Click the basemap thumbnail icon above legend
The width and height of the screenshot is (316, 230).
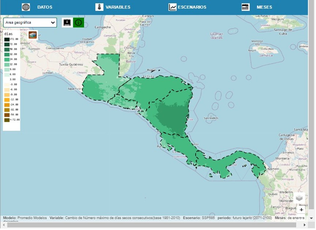coord(33,35)
